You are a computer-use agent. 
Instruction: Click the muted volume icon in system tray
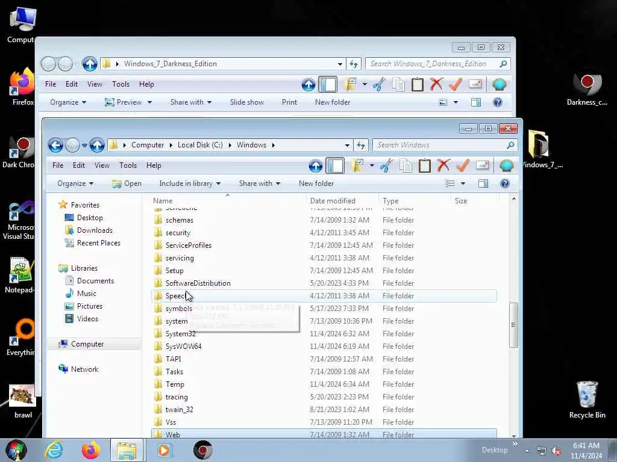click(556, 451)
